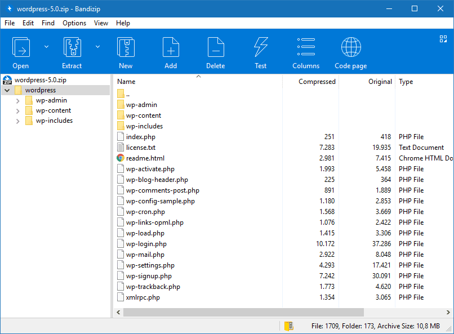Select wp-load.php file
454x334 pixels.
click(x=145, y=233)
